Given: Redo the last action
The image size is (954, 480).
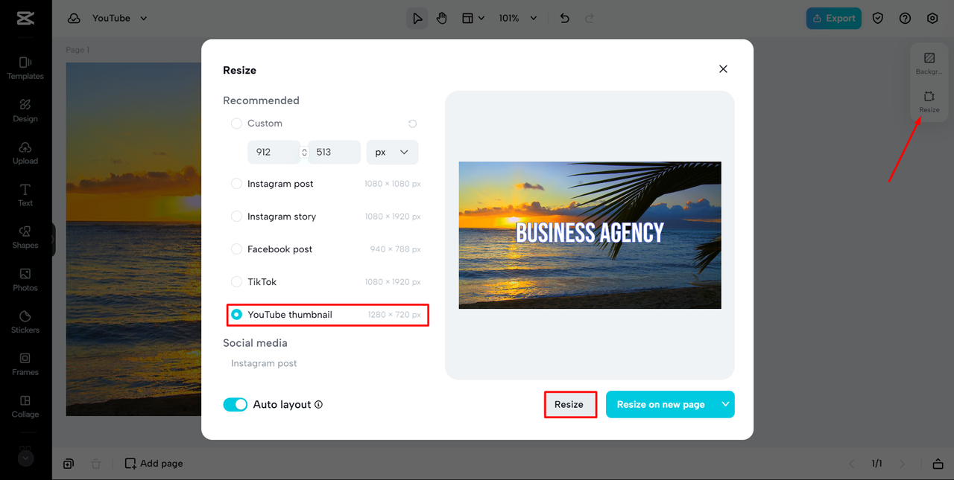Looking at the screenshot, I should pos(590,18).
